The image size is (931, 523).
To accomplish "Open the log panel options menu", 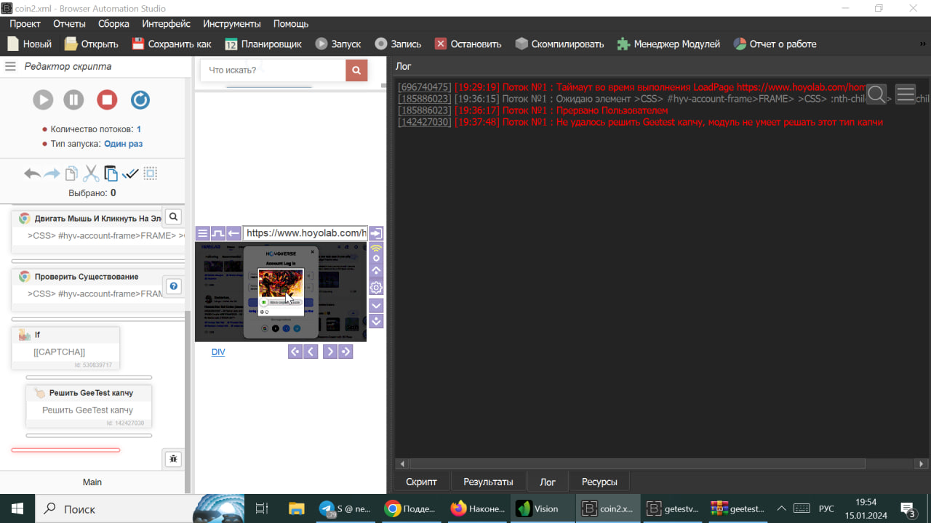I will 906,94.
